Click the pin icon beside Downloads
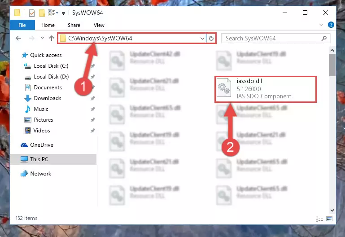Image resolution: width=345 pixels, height=237 pixels. click(x=93, y=98)
